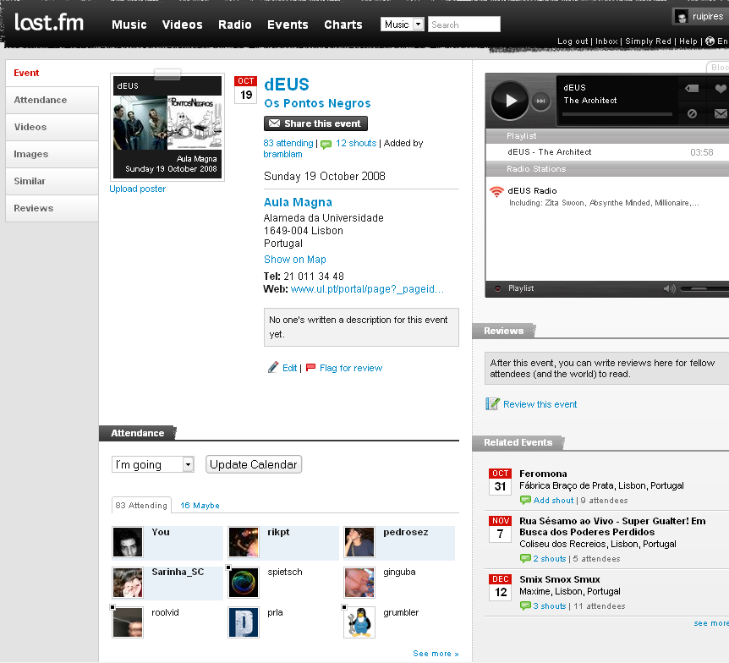Click the dEUS Radio station icon

click(x=496, y=192)
